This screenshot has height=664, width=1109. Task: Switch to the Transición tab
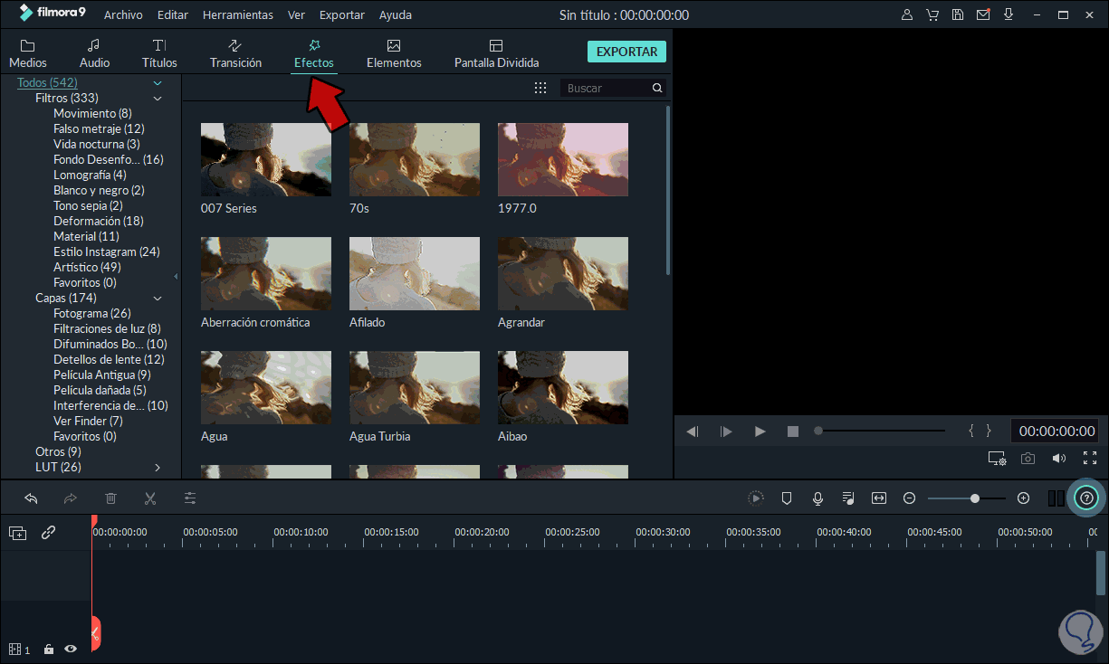point(235,52)
